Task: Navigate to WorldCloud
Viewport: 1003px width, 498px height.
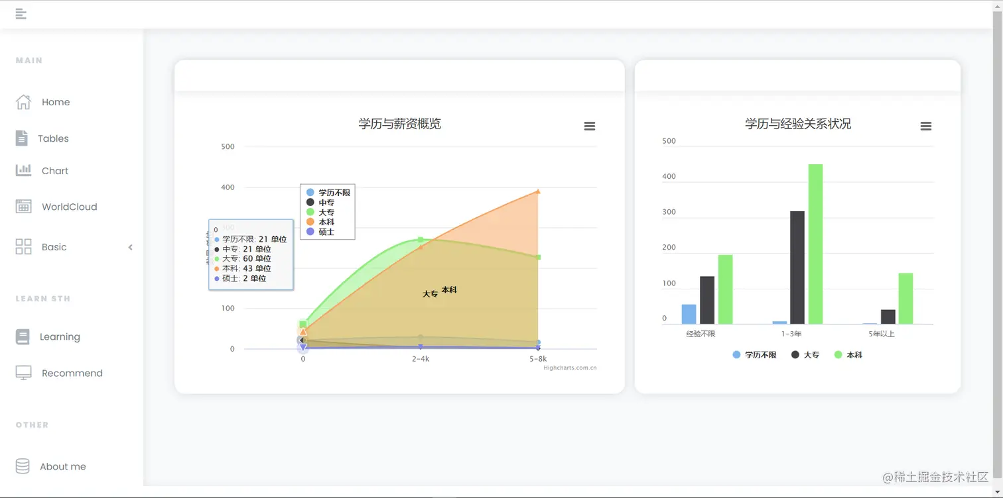Action: [70, 207]
